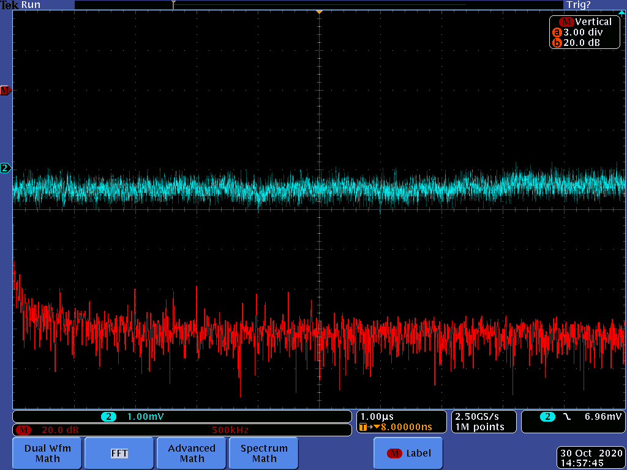Select the FFT math option
Viewport: 627px width, 470px height.
pos(119,453)
